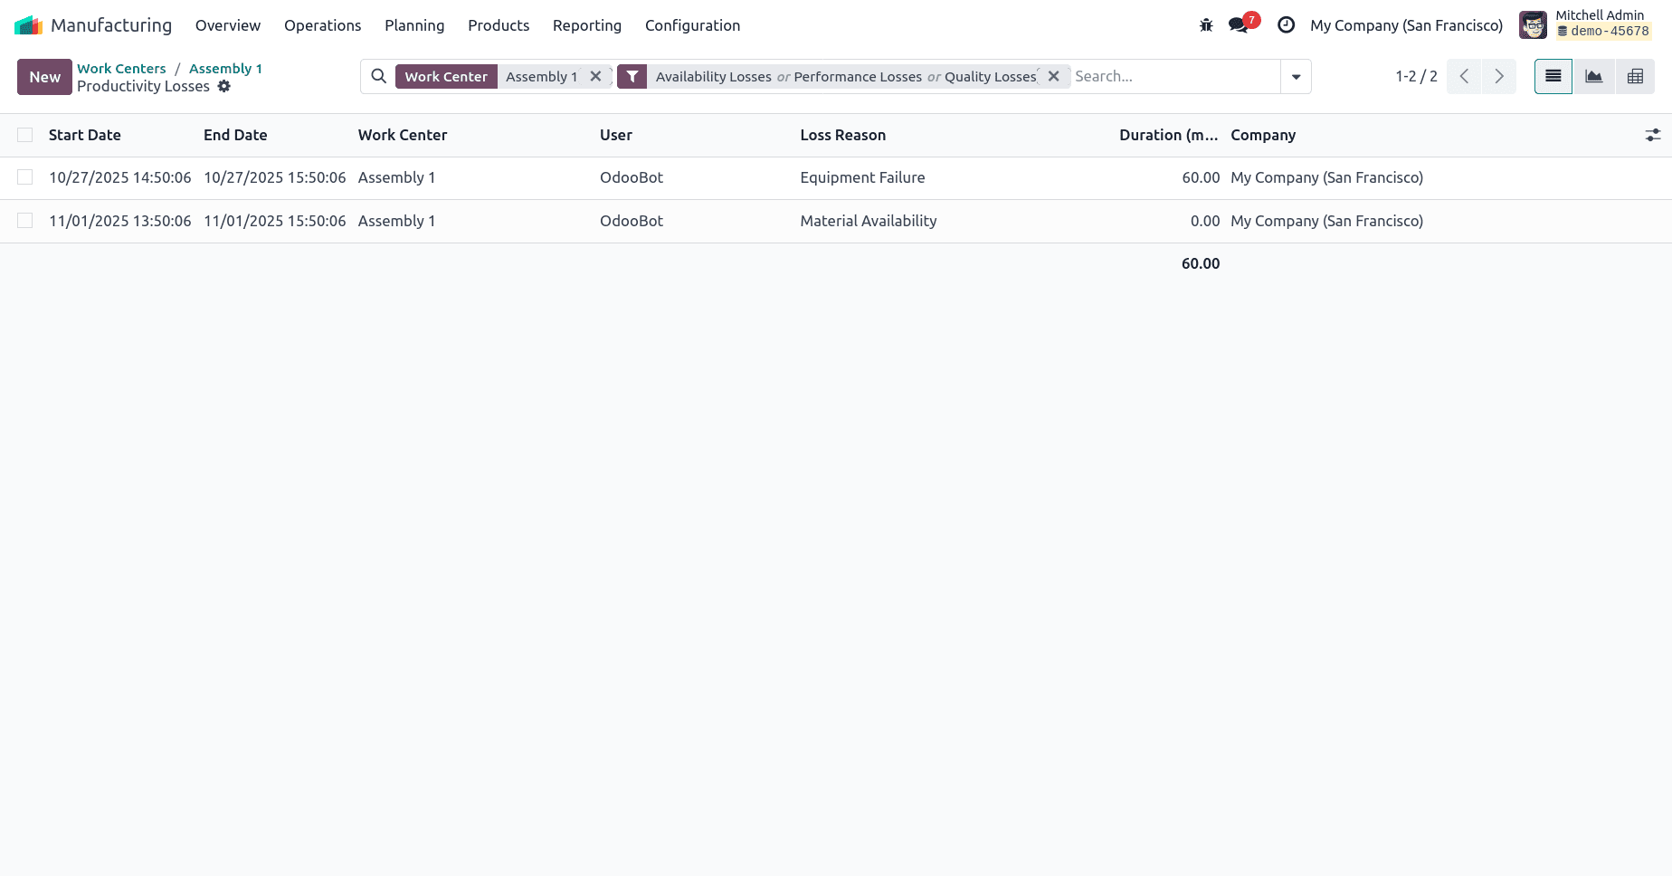Click the search magnifier icon
Viewport: 1672px width, 876px height.
point(378,76)
